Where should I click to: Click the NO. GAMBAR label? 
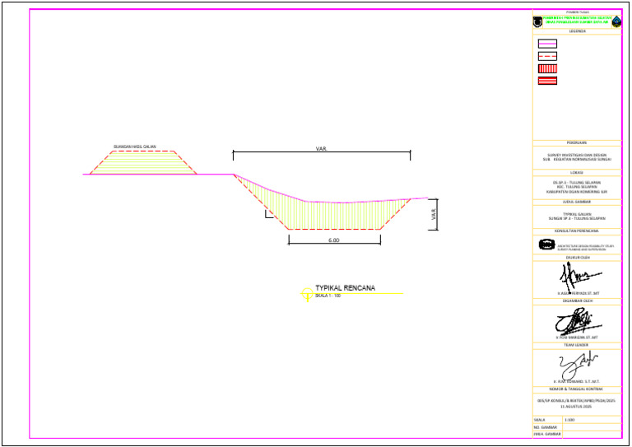click(546, 427)
